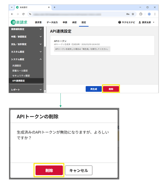The height and width of the screenshot is (185, 168).
Task: Minimize the browser window
Action: pos(140,7)
